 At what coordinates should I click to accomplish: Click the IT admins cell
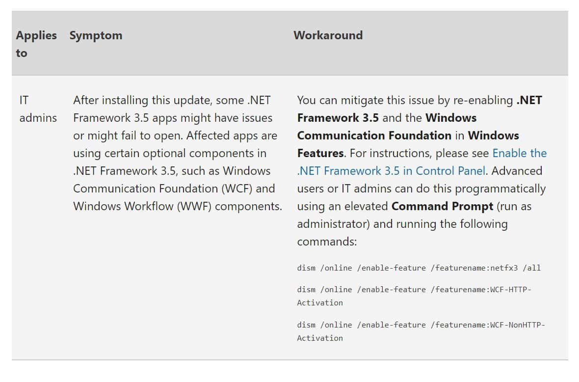pos(38,109)
